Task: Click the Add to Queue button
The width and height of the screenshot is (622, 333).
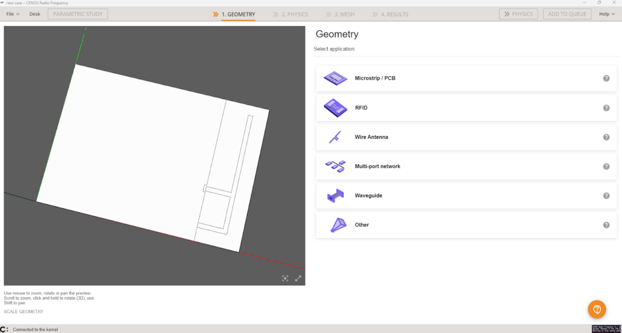Action: point(567,14)
